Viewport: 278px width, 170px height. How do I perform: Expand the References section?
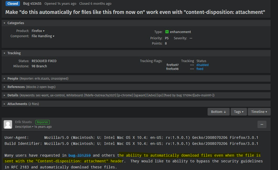coord(5,87)
